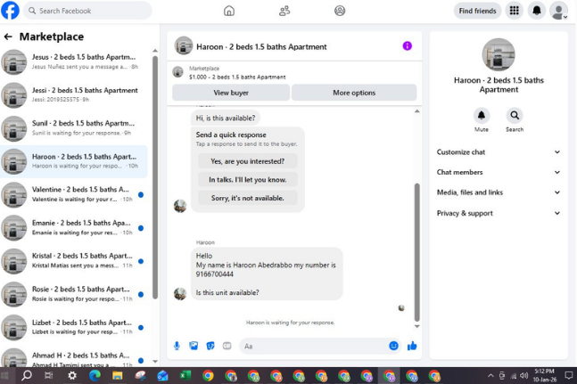The height and width of the screenshot is (384, 577).
Task: Open Facebook notifications bell
Action: pyautogui.click(x=537, y=11)
